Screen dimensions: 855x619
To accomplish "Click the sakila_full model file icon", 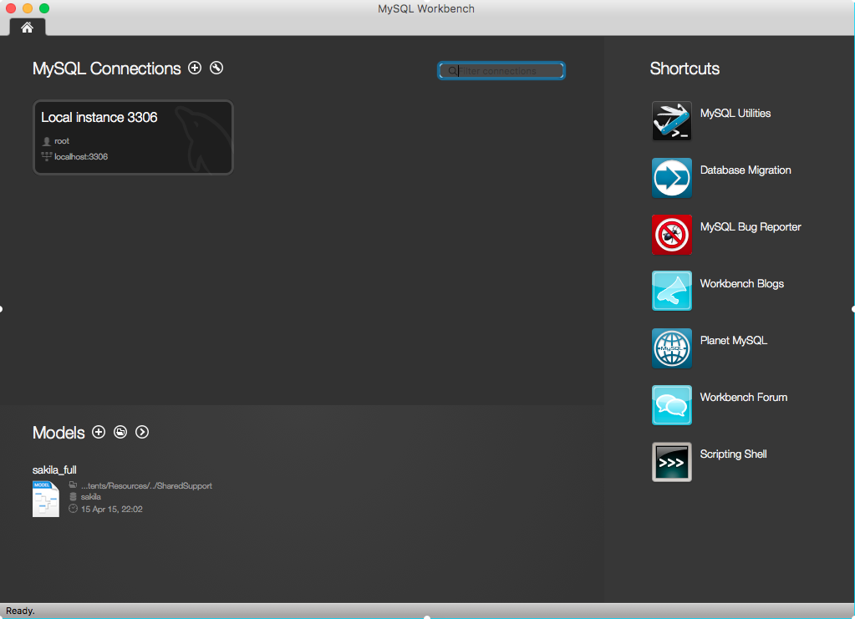I will 46,499.
